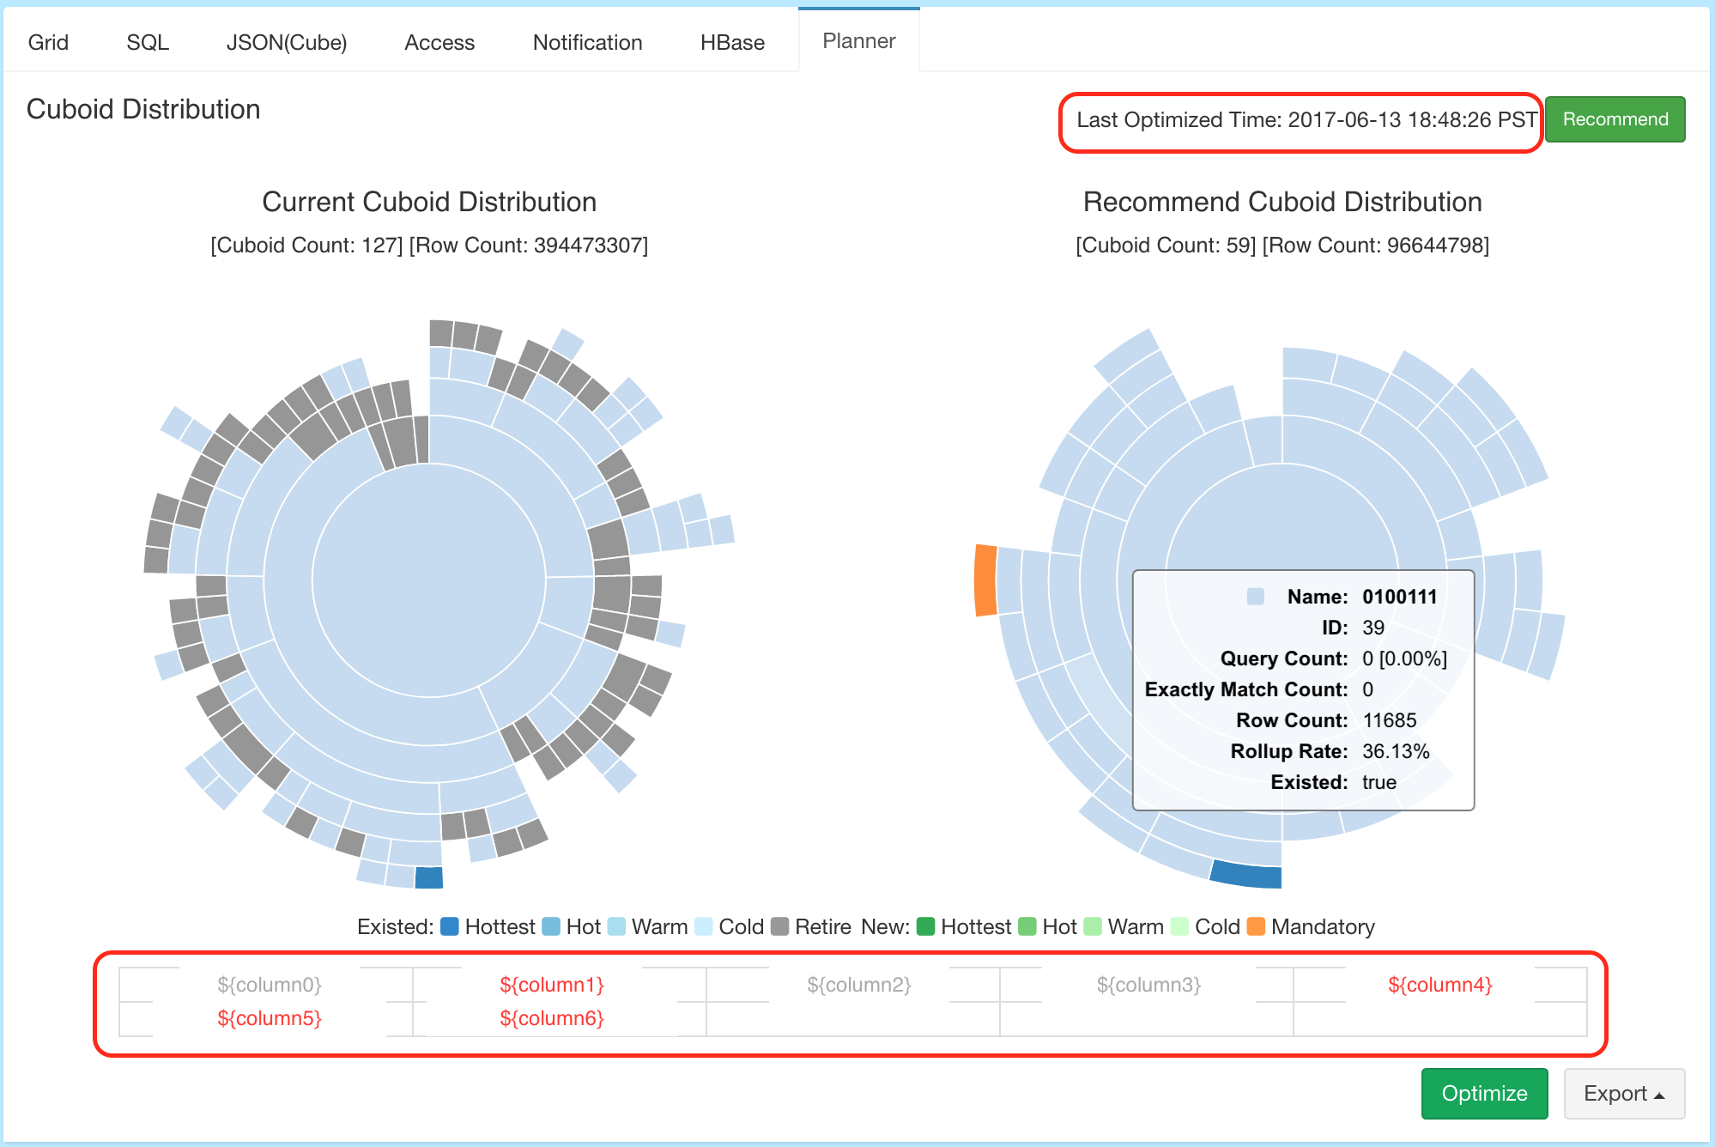The width and height of the screenshot is (1715, 1147).
Task: Open the Notification tab
Action: [x=587, y=42]
